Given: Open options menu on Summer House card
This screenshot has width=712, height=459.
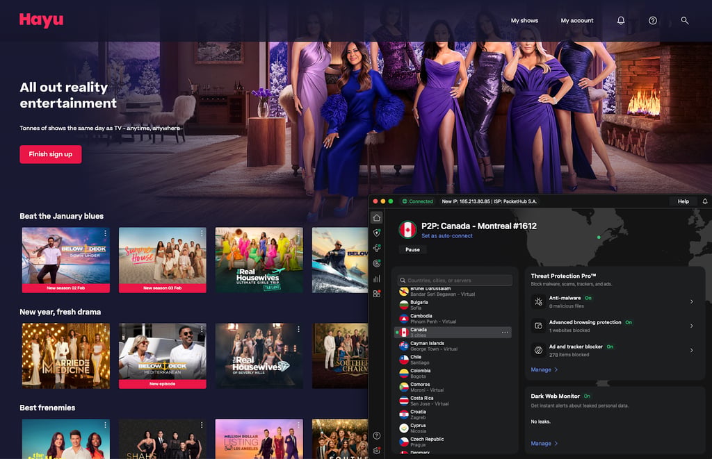Looking at the screenshot, I should [202, 233].
